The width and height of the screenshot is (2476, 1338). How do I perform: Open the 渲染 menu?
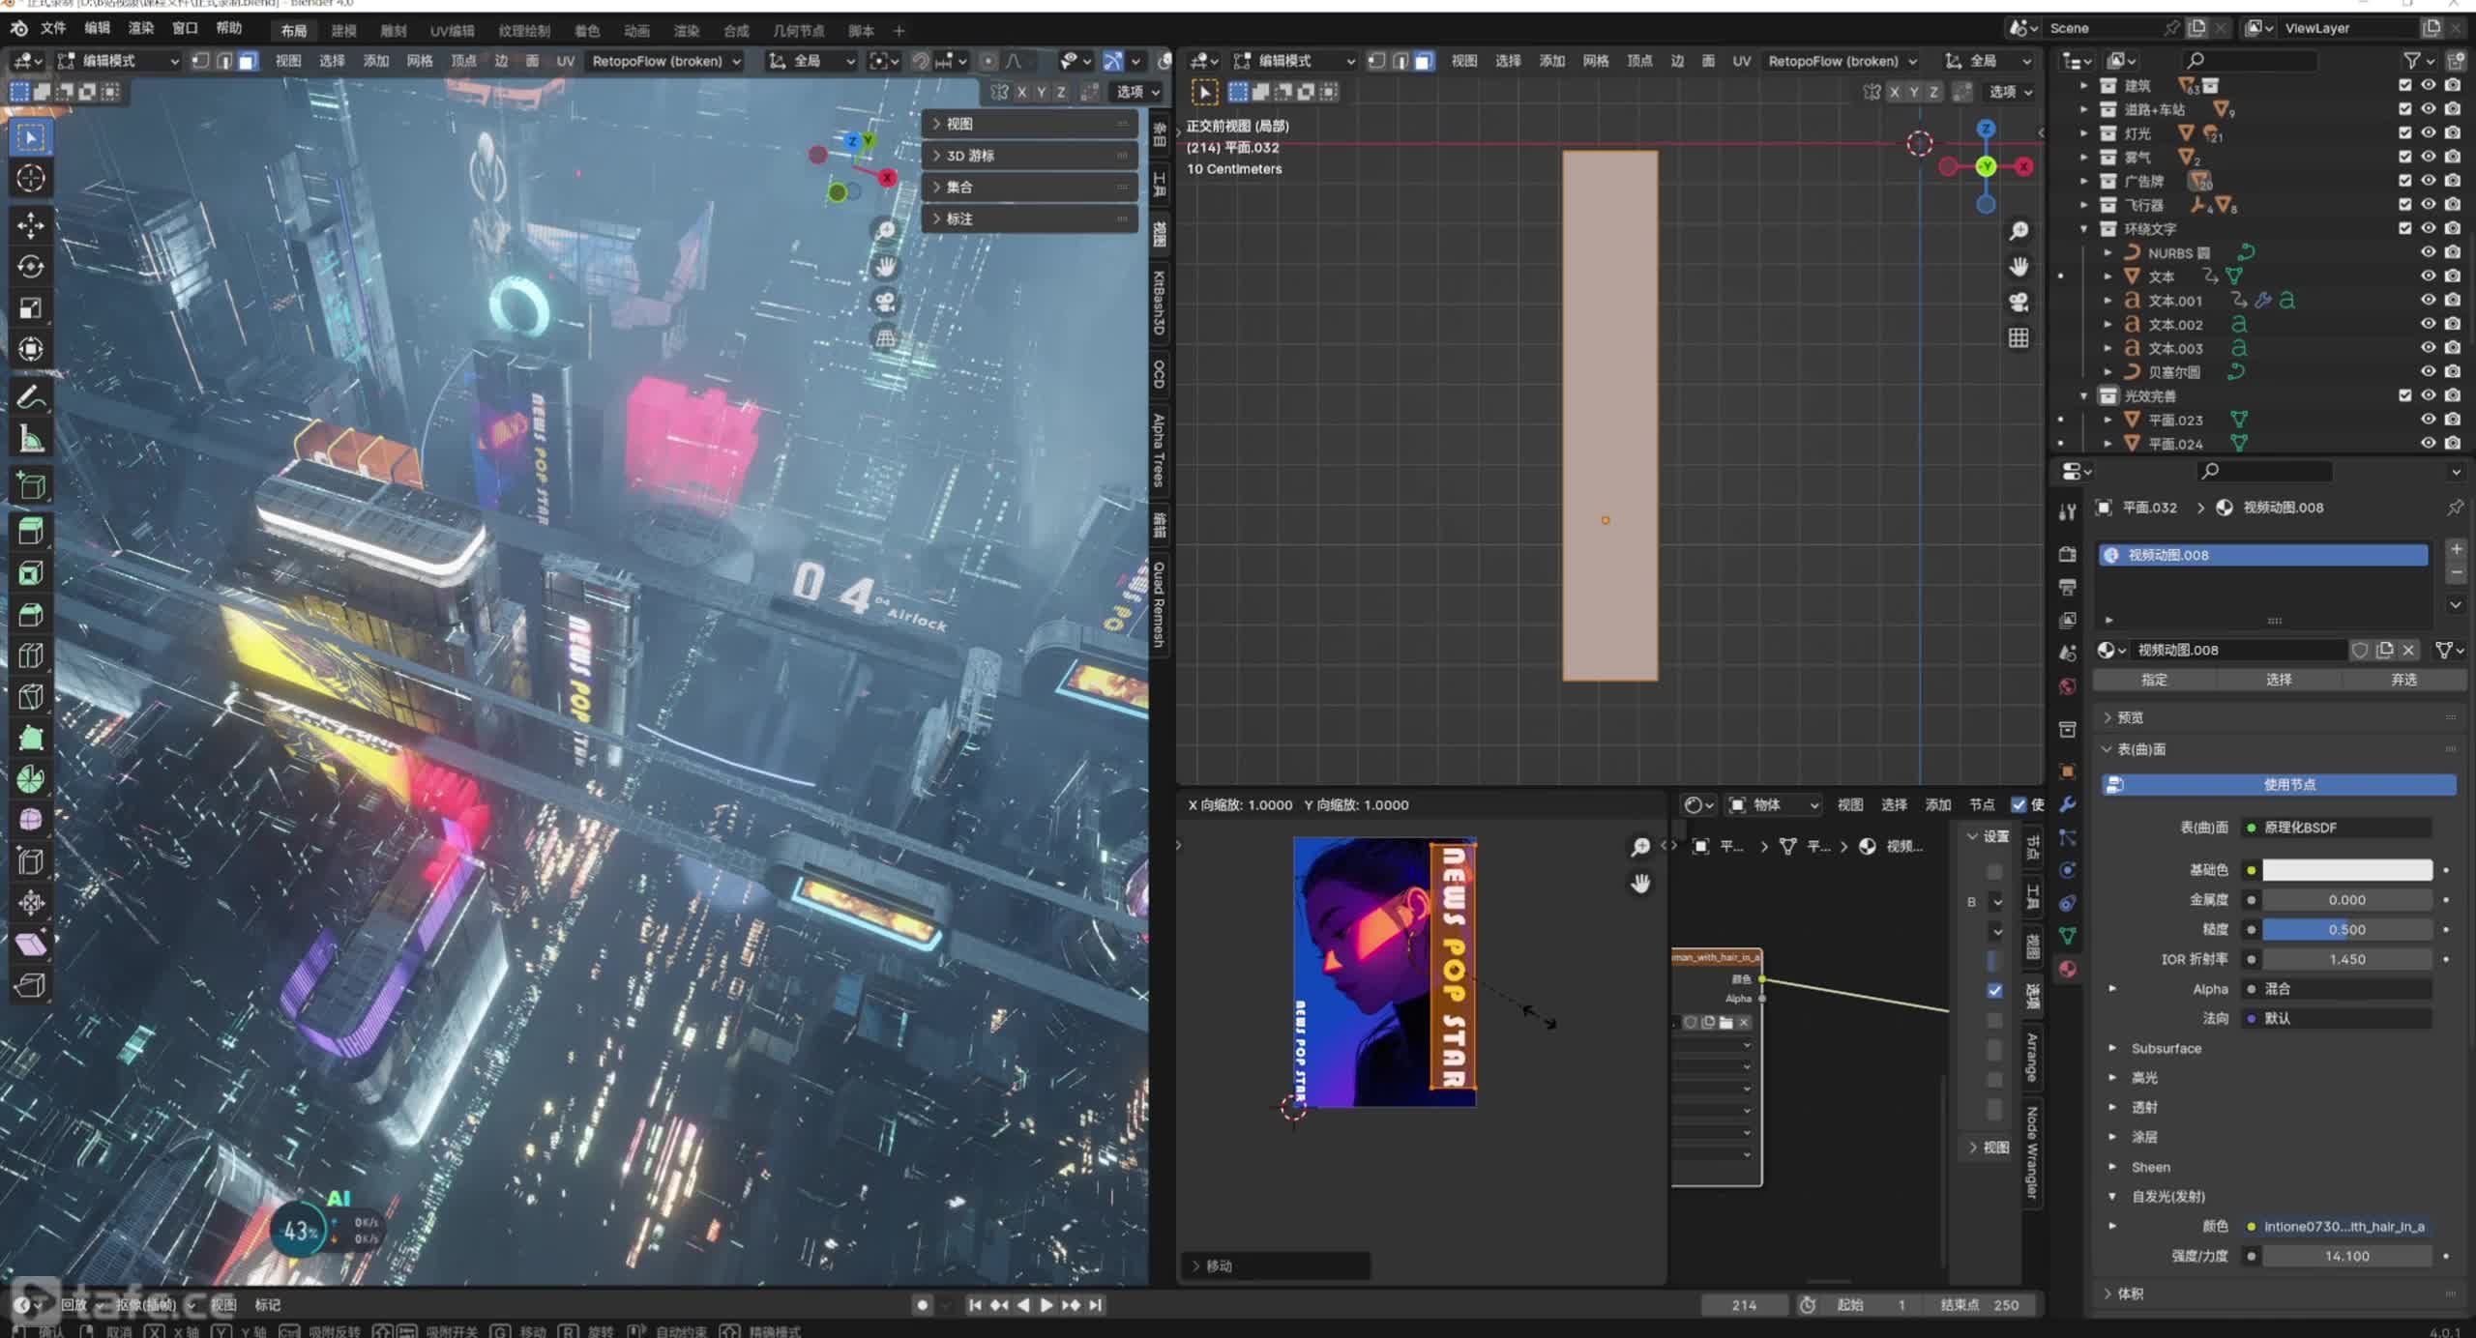(141, 28)
